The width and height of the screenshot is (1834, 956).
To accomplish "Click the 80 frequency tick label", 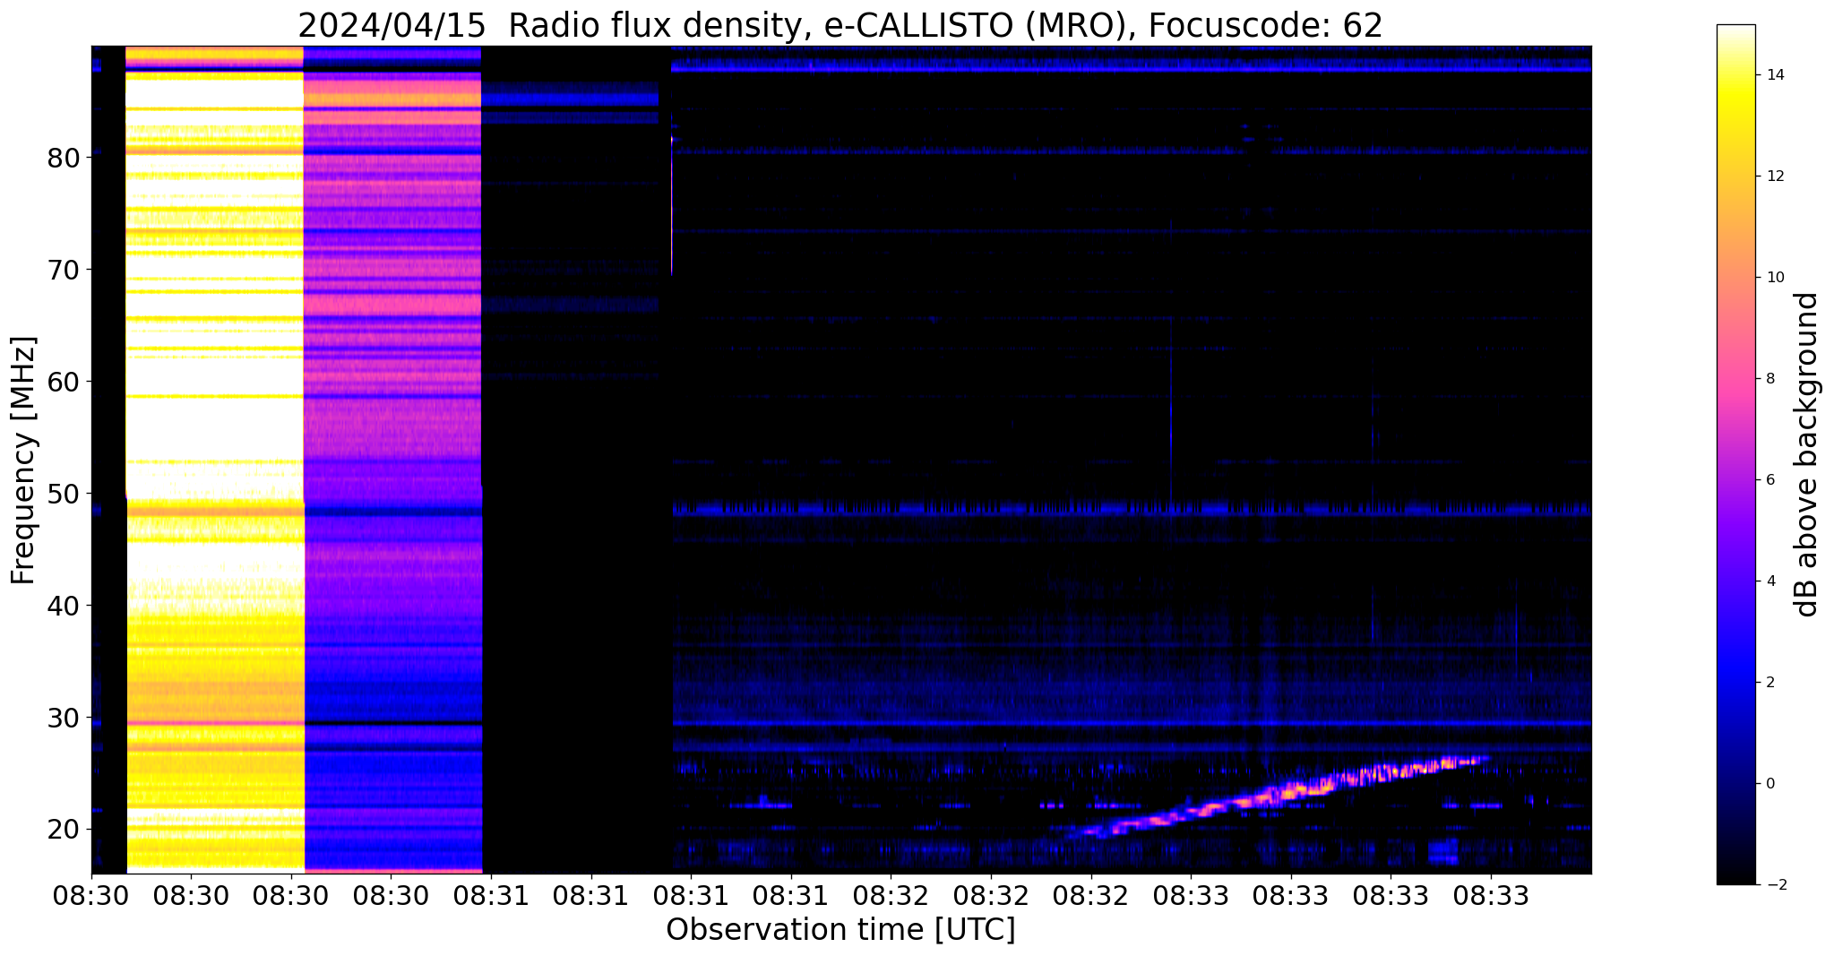I will (x=64, y=158).
